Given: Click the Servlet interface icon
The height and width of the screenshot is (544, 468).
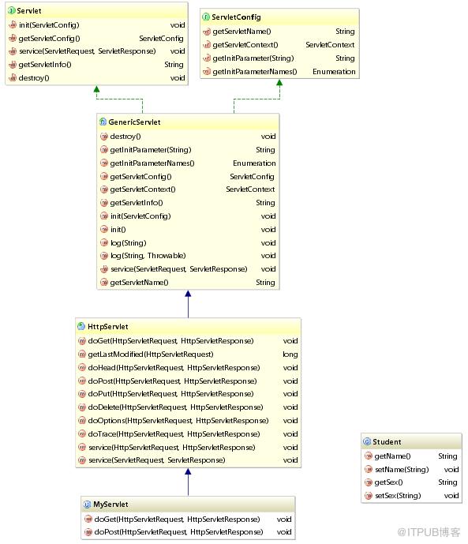Looking at the screenshot, I should (x=11, y=11).
